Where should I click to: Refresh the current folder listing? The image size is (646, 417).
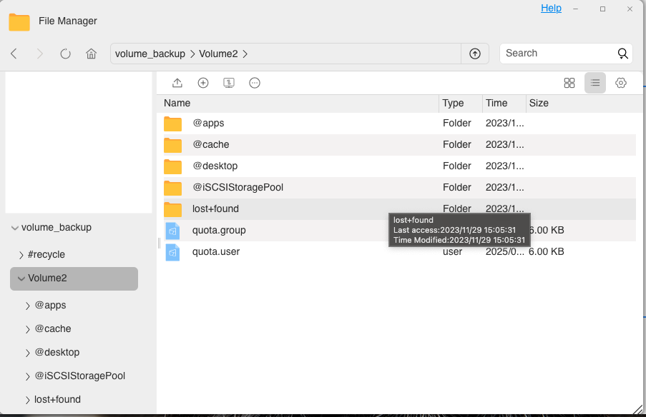pyautogui.click(x=66, y=54)
